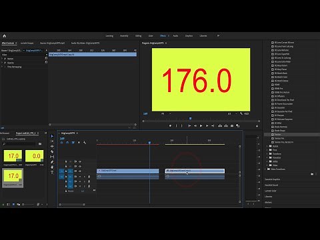Image resolution: width=320 pixels, height=240 pixels.
Task: Expand Time Remapping in Effect Controls
Action: click(x=2, y=67)
